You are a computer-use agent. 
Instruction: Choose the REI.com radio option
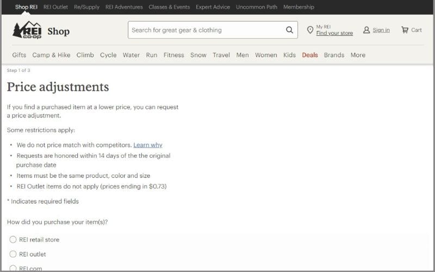13,268
